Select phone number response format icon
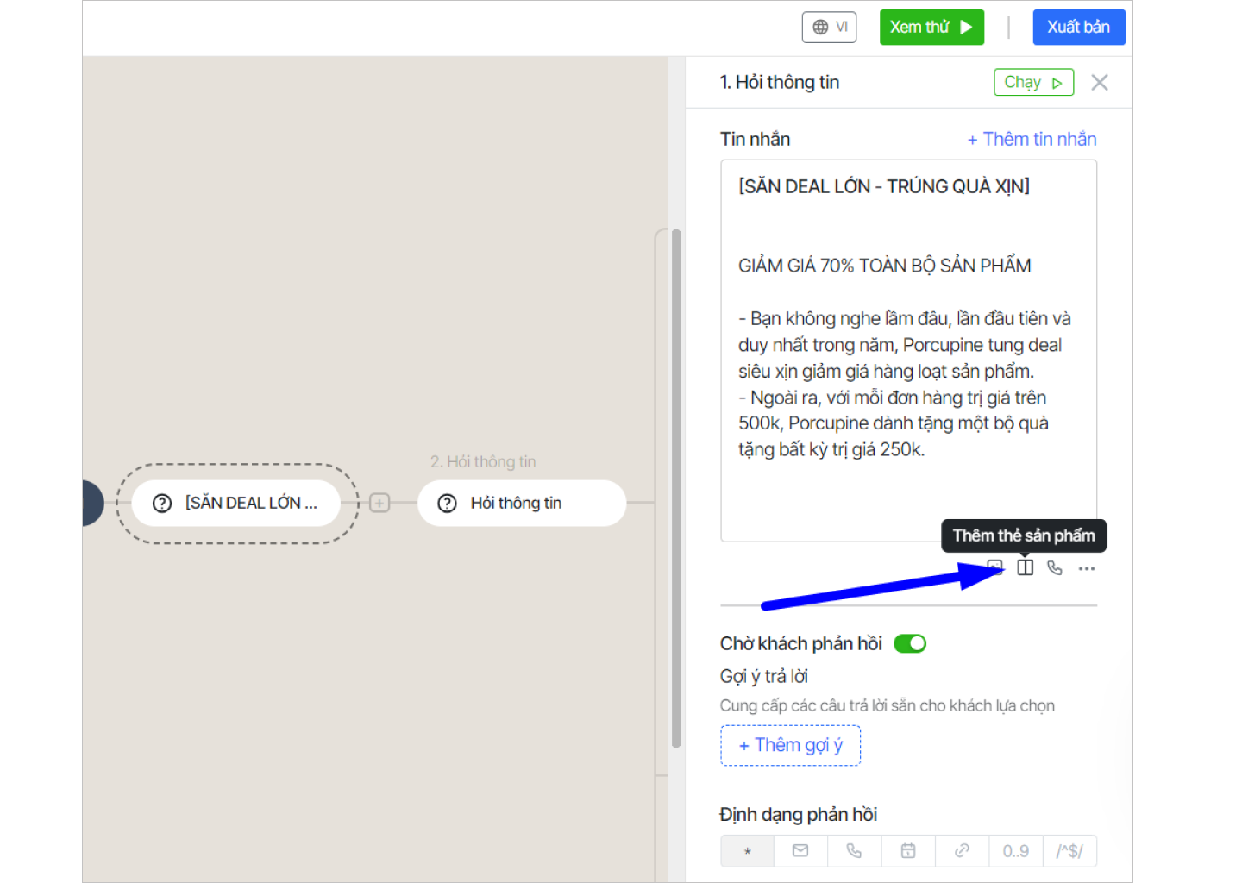This screenshot has height=883, width=1242. click(x=854, y=851)
